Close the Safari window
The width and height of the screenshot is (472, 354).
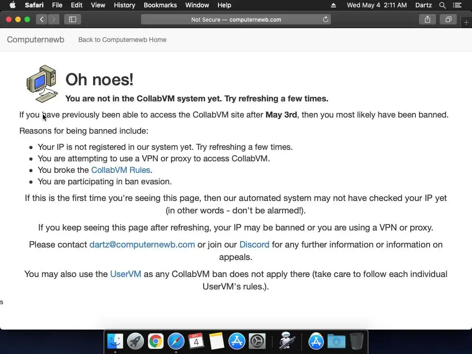point(9,19)
